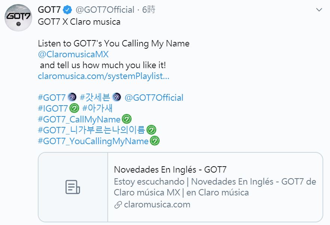The height and width of the screenshot is (225, 330).
Task: Click the @GOT7Official mention in hashtags line
Action: [x=154, y=98]
